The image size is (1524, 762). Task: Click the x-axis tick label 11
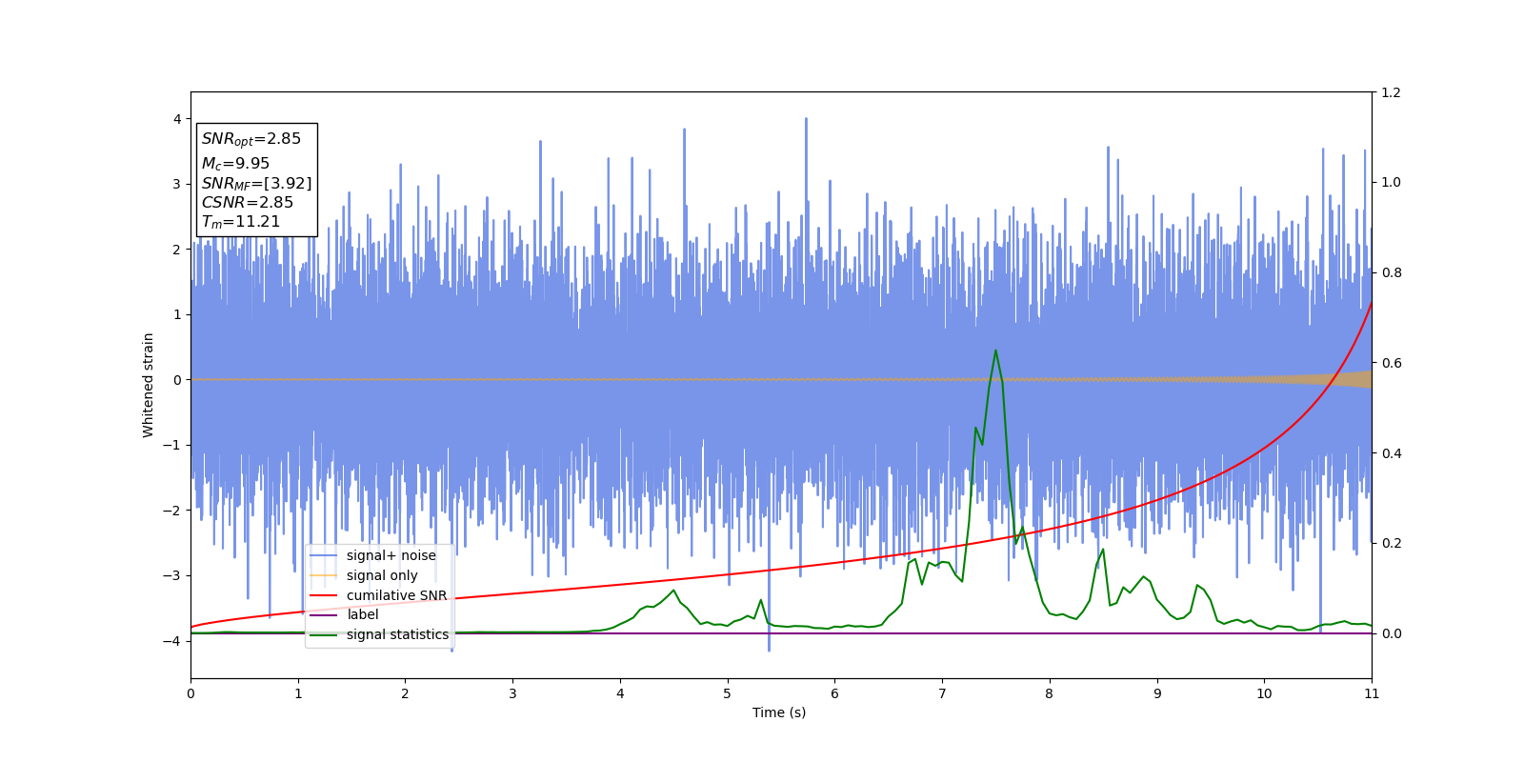click(x=1372, y=693)
